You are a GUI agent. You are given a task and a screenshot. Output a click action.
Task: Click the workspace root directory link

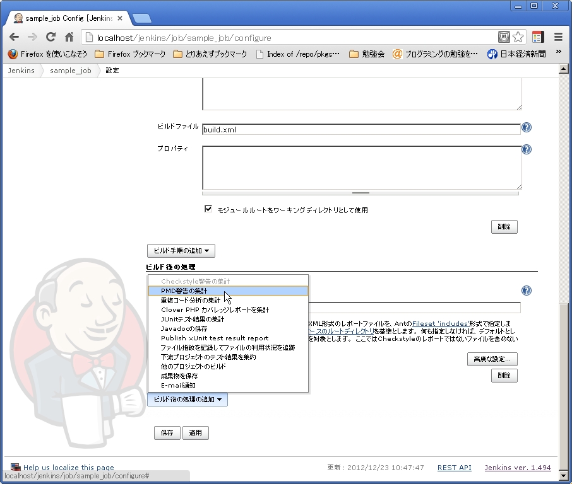point(341,331)
